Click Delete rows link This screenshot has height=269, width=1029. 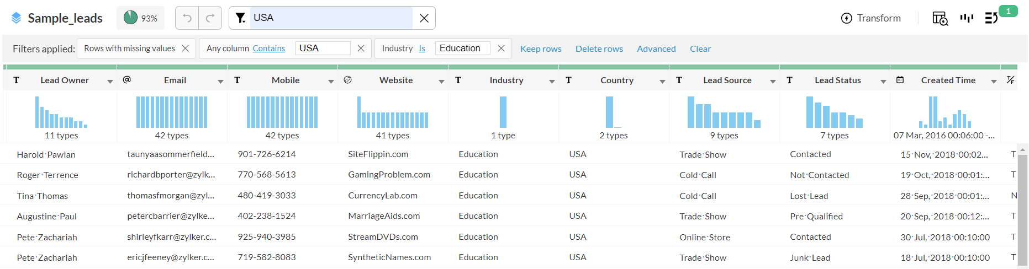(x=599, y=49)
